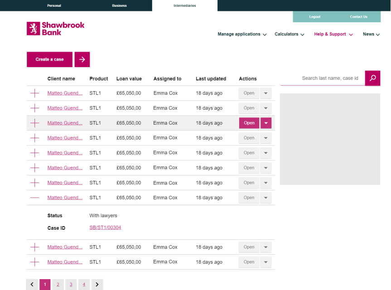391x290 pixels.
Task: Open the magenta actions dropdown arrow
Action: tap(266, 123)
